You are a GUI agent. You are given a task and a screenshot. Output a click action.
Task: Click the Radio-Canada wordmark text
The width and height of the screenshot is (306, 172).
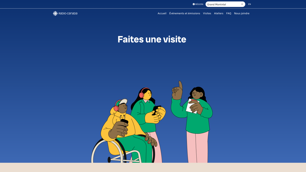68,14
